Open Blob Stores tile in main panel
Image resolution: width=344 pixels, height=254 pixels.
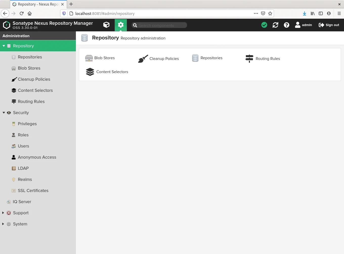(100, 58)
